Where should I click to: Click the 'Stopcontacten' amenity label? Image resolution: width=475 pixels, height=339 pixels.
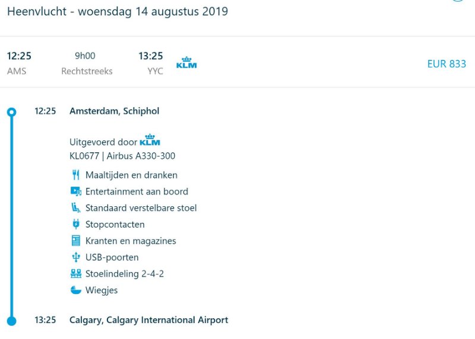[115, 225]
